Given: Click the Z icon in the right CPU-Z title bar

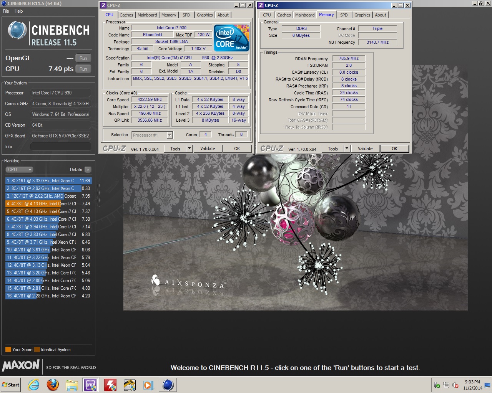Looking at the screenshot, I should pyautogui.click(x=261, y=5).
